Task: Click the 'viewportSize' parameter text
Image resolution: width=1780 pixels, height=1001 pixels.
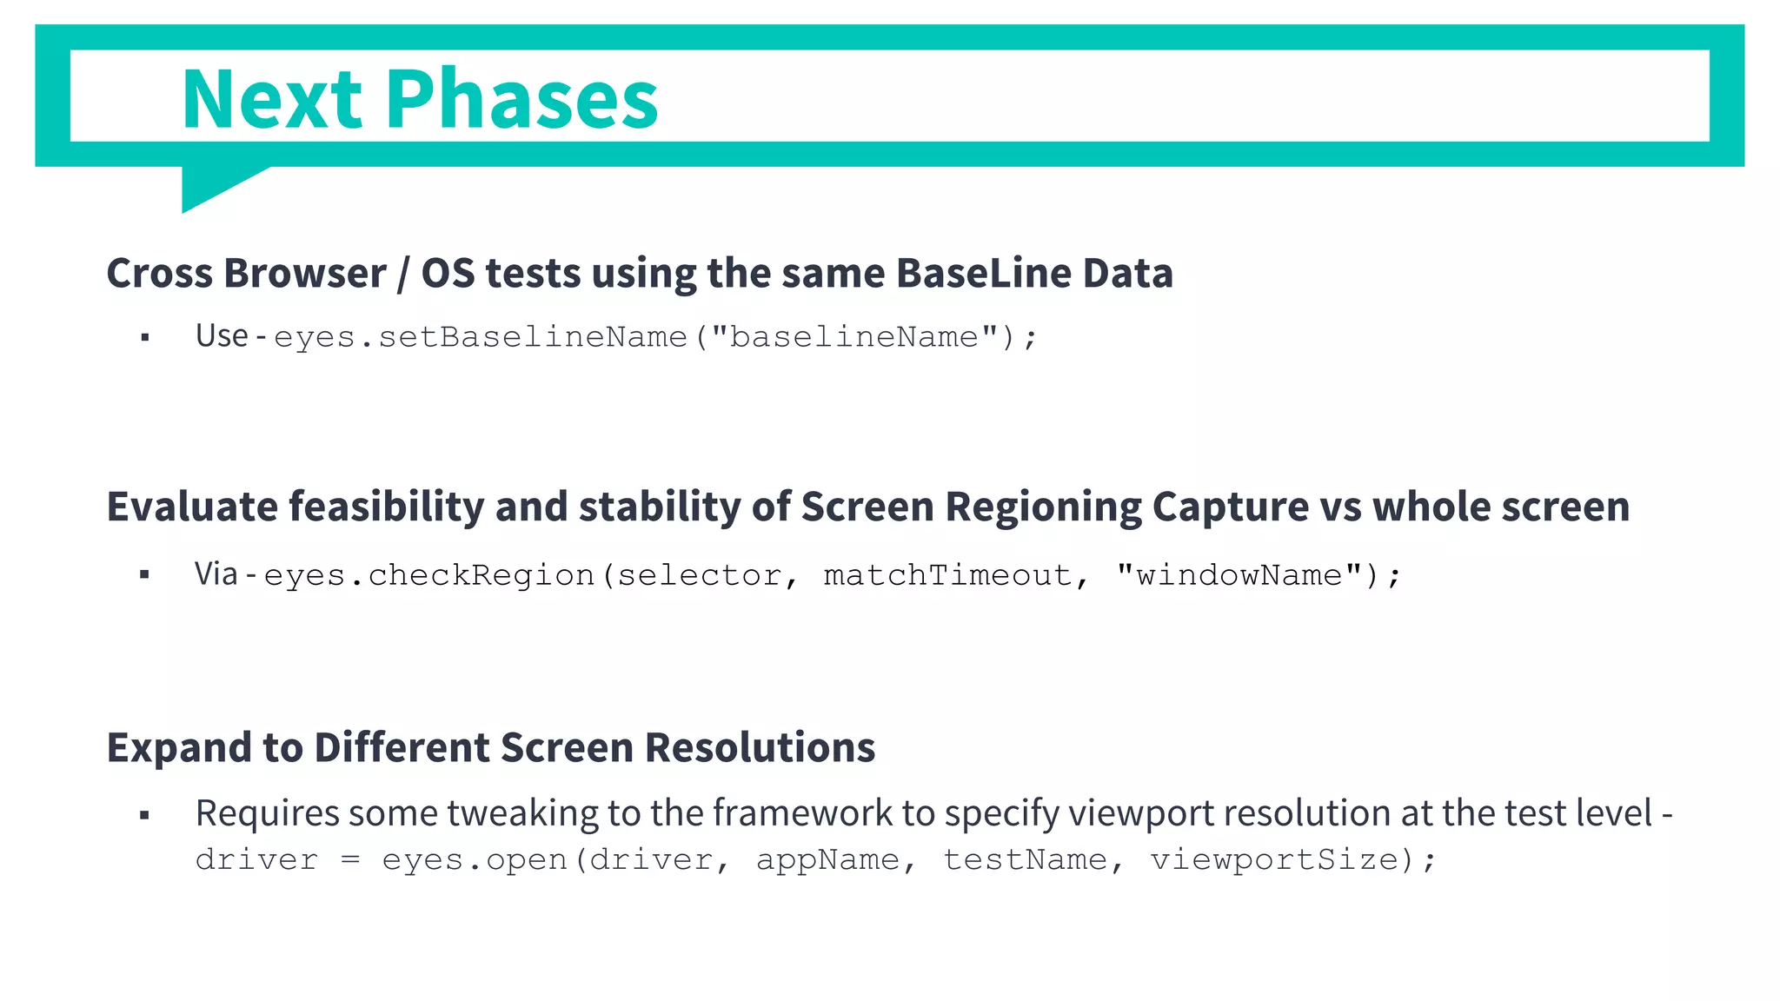Action: pos(1275,860)
